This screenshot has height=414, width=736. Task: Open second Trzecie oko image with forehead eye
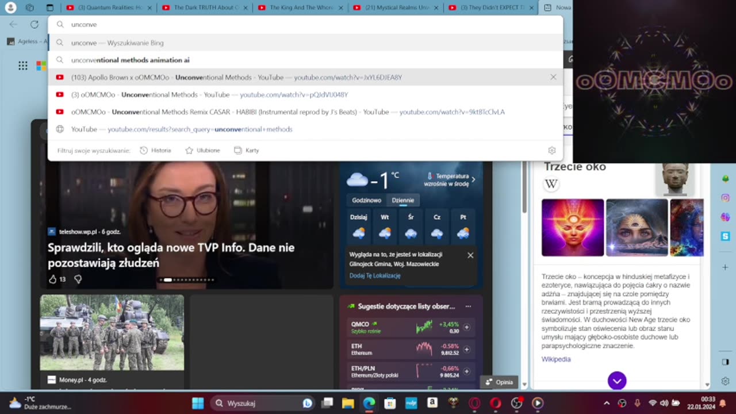[x=637, y=228]
